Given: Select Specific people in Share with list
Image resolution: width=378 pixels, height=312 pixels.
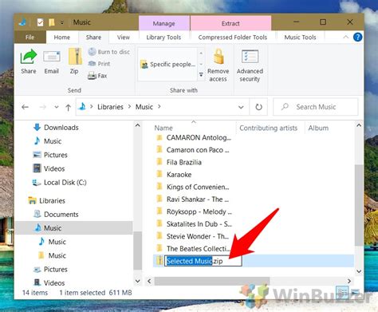Looking at the screenshot, I should click(x=168, y=65).
